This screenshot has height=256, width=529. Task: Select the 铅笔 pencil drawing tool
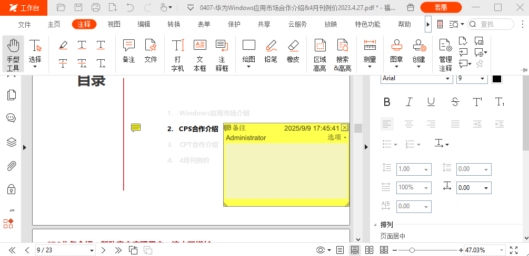[271, 51]
